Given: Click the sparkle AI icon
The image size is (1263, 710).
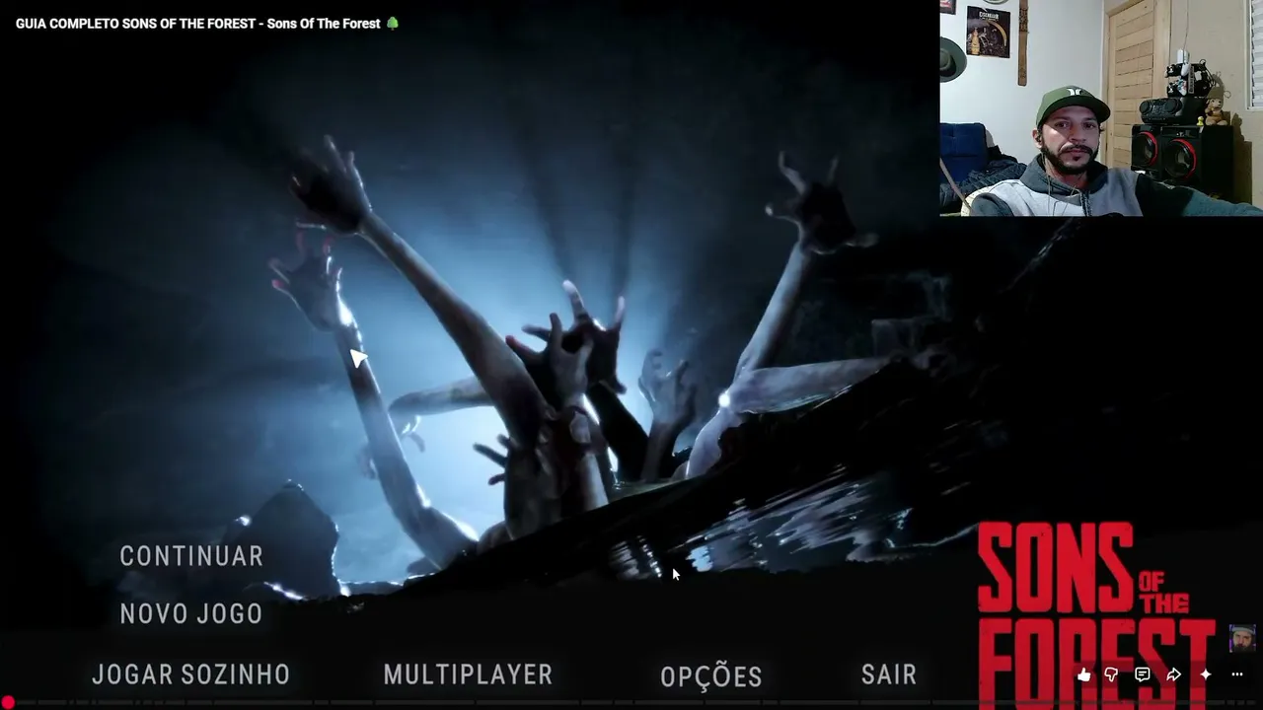Looking at the screenshot, I should click(x=1205, y=674).
